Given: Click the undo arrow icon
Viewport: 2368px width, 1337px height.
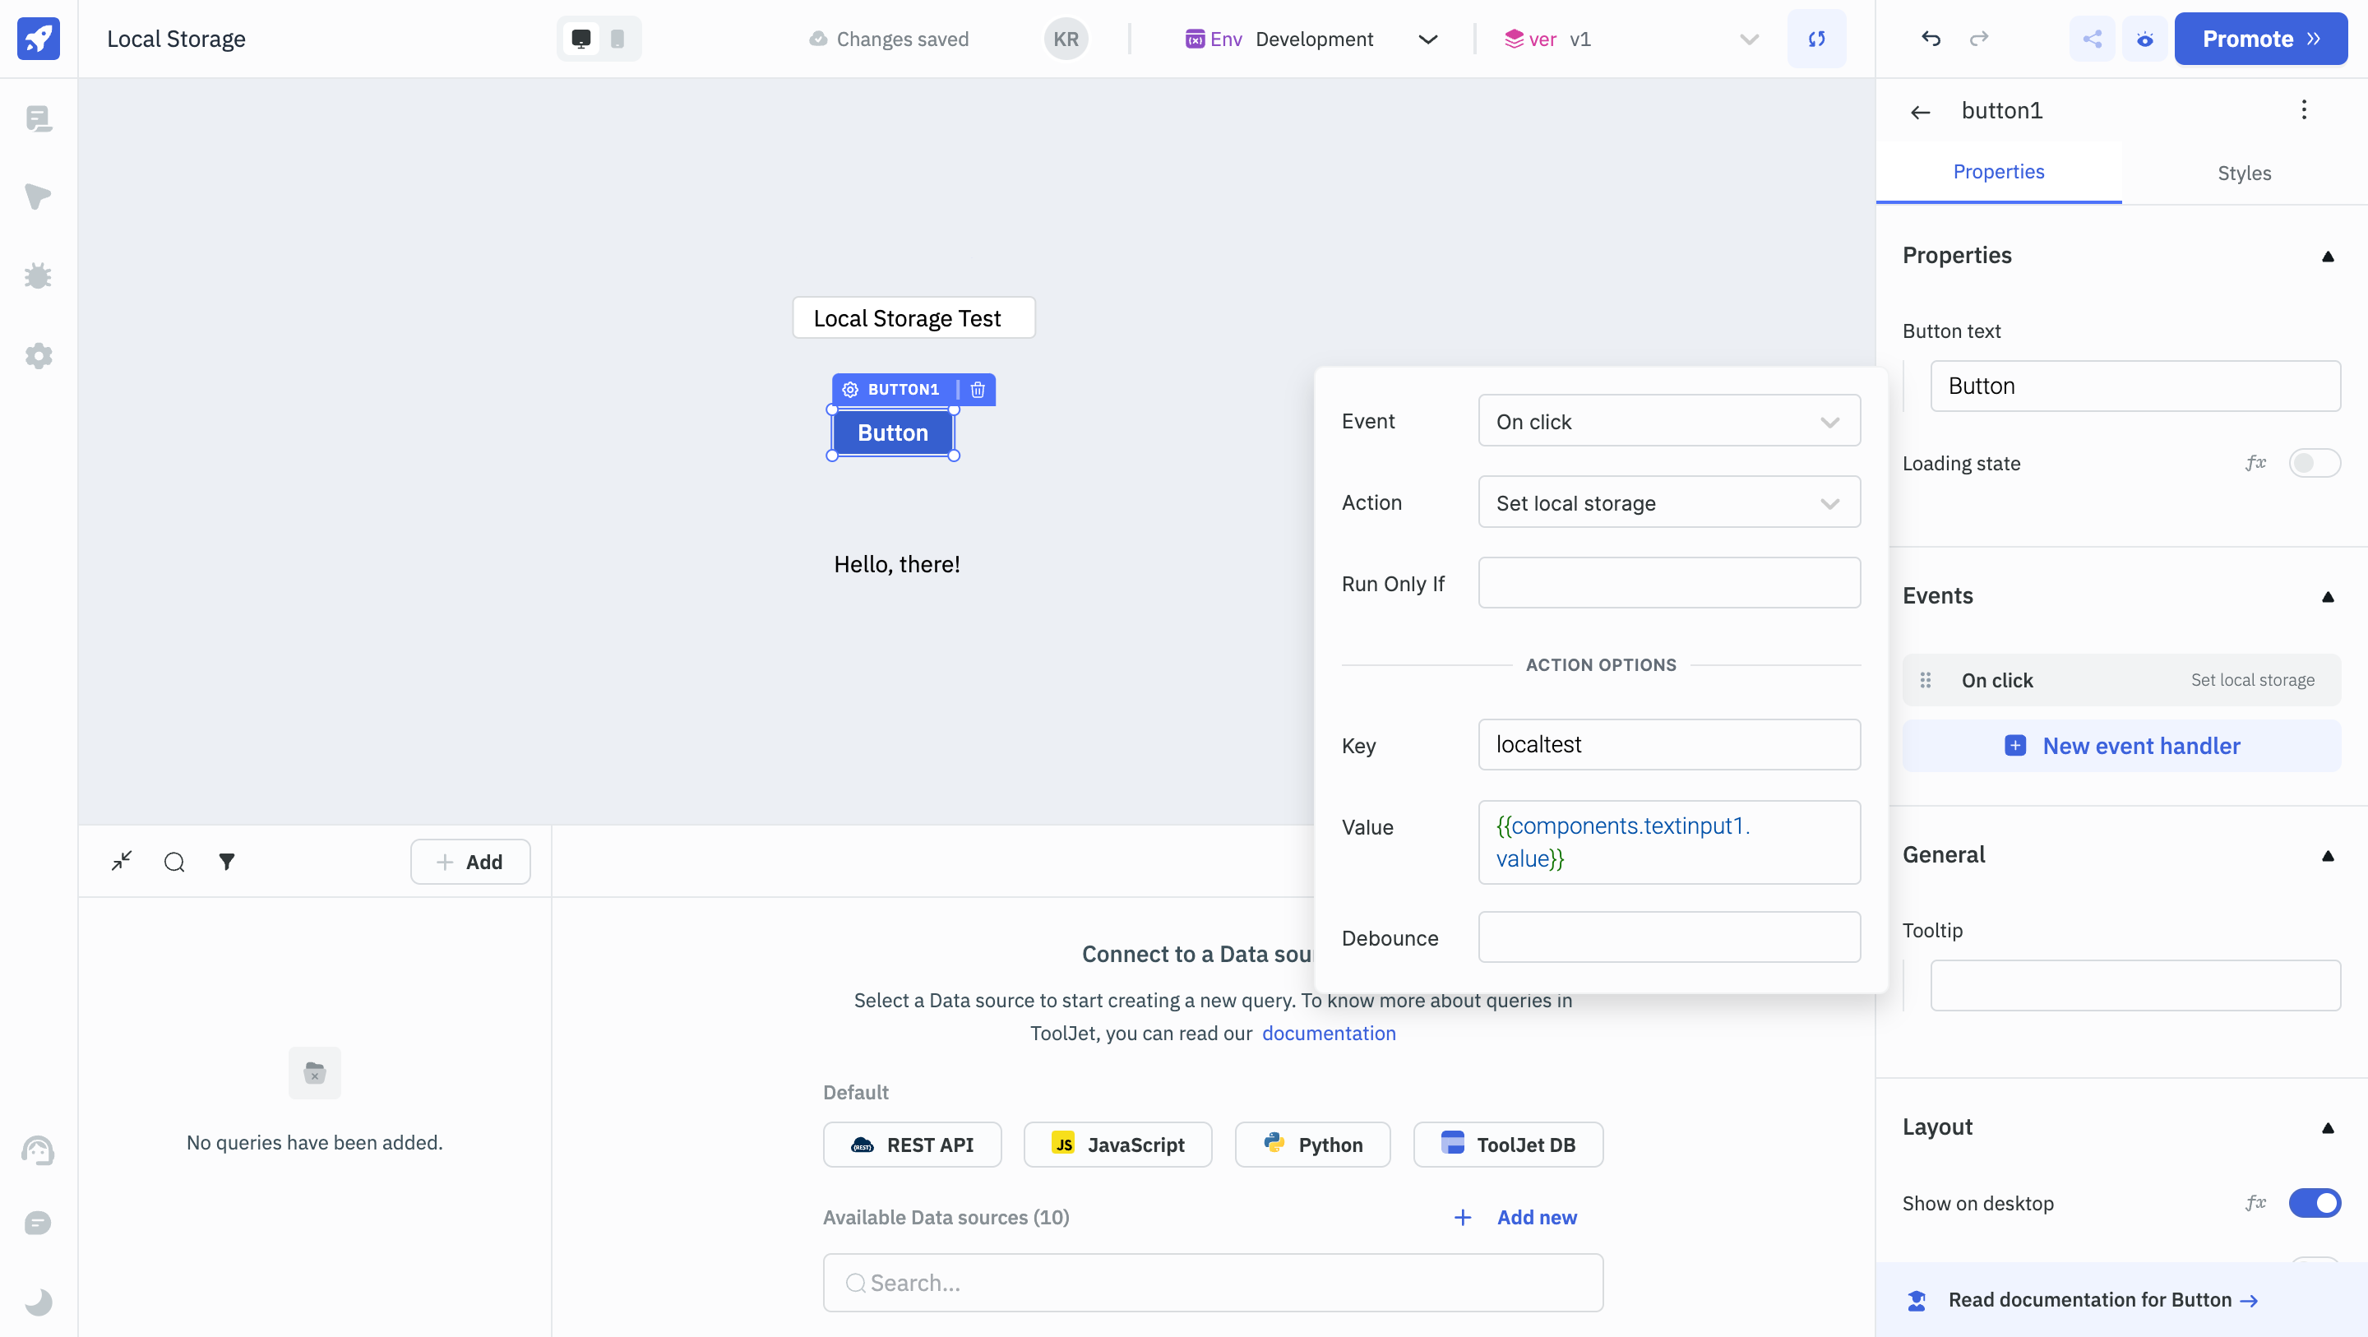Looking at the screenshot, I should (1931, 39).
